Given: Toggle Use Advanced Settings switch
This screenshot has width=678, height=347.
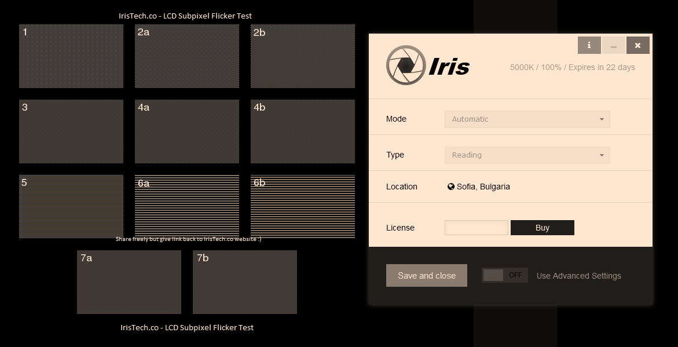Looking at the screenshot, I should pyautogui.click(x=505, y=275).
